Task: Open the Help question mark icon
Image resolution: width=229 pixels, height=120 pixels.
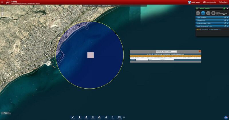Action: click(113, 117)
